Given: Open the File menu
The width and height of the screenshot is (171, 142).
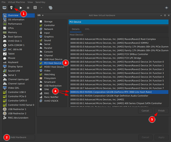Looking at the screenshot, I should click(3, 2).
